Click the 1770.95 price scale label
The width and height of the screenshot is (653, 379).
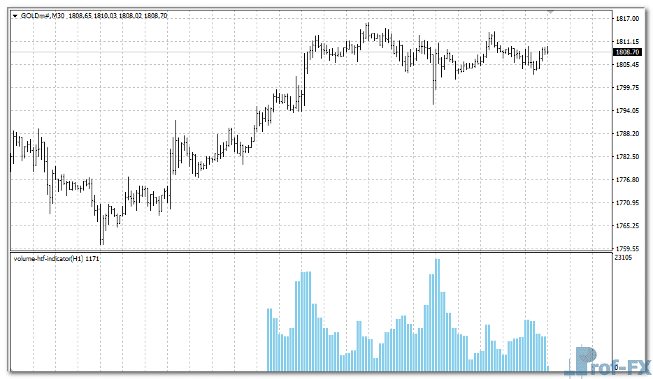pos(626,203)
